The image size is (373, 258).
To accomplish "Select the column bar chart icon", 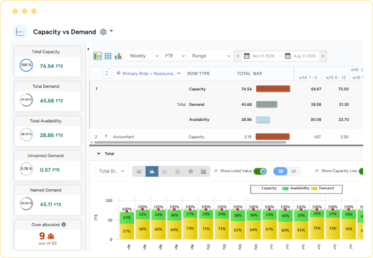I will click(x=152, y=171).
